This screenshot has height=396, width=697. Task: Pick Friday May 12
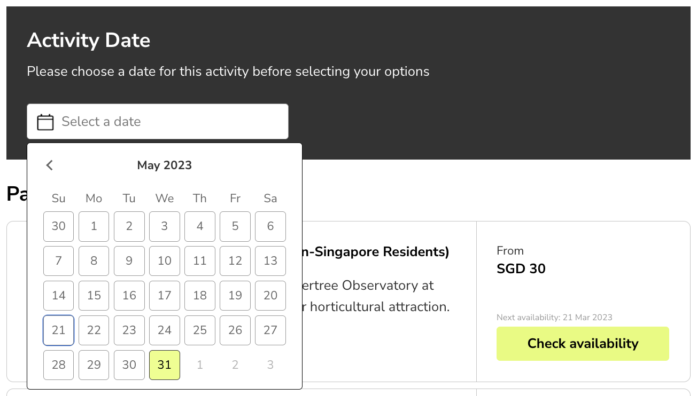tap(235, 261)
